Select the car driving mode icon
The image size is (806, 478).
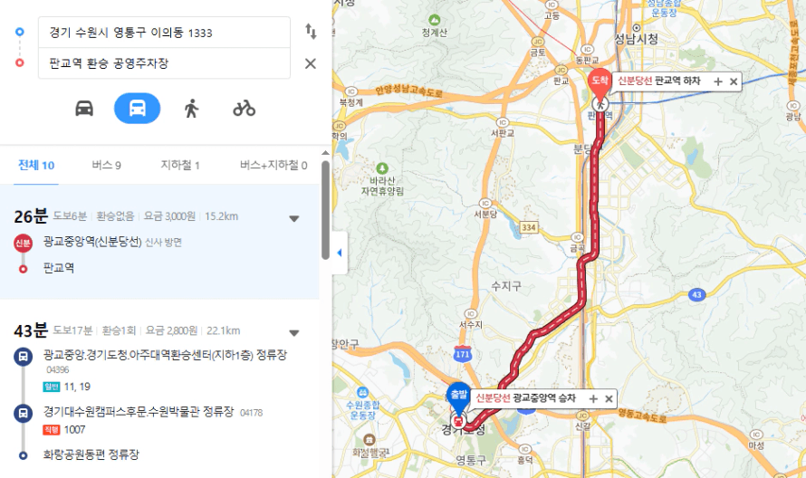pos(84,109)
